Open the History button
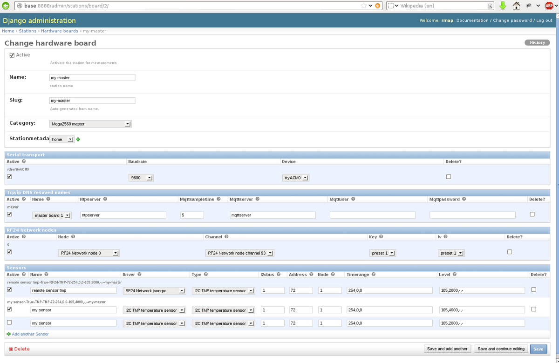 coord(537,43)
